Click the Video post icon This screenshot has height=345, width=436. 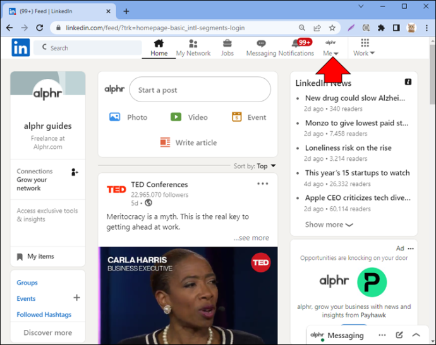click(176, 117)
